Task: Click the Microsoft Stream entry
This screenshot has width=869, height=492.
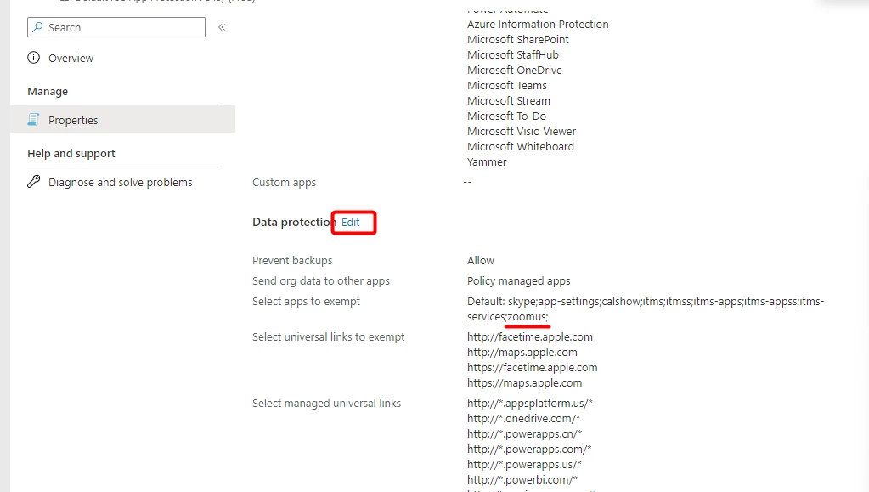Action: point(508,100)
